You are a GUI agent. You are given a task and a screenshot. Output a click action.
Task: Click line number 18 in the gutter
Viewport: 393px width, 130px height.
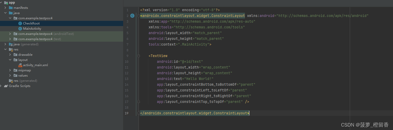pos(127,107)
